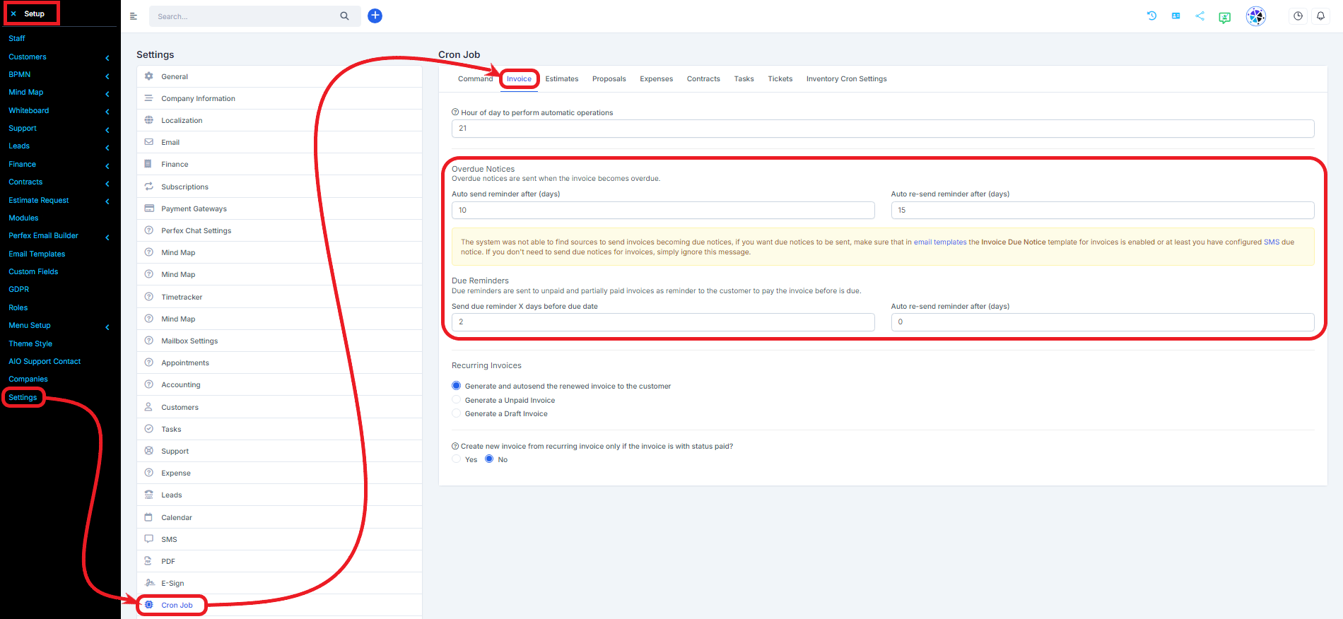Click the E-Sign signature icon

(x=149, y=583)
